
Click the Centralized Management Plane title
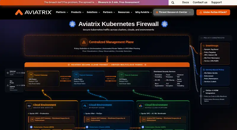tap(111, 42)
